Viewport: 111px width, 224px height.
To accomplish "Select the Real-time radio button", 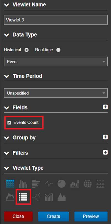I will tap(58, 50).
